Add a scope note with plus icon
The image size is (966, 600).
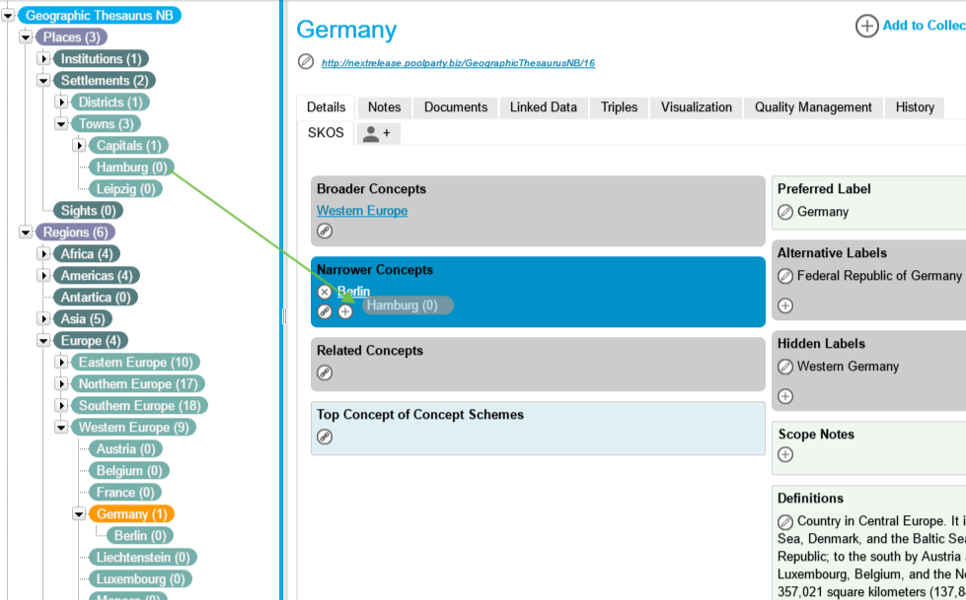point(785,454)
